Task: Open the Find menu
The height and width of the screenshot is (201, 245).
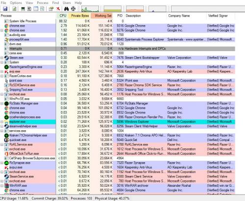Action: [55, 3]
